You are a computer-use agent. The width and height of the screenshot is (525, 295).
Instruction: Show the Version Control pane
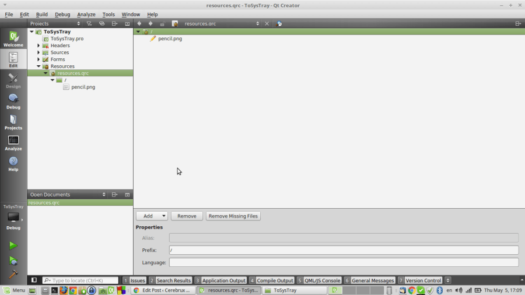coord(420,280)
